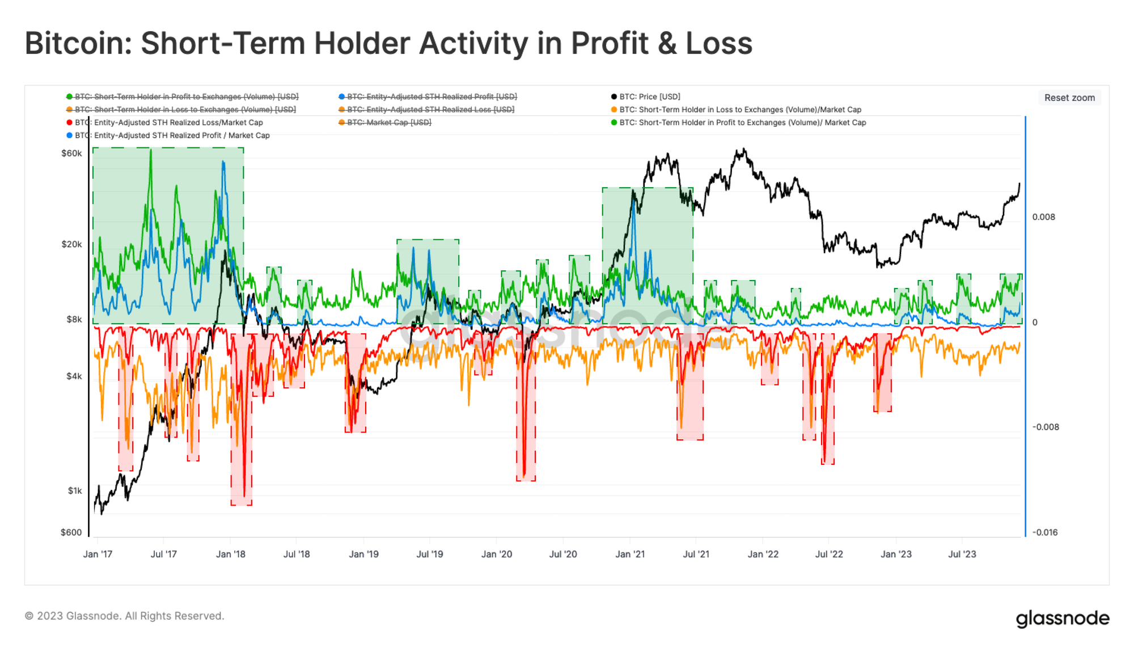Click the $60k price axis label

(71, 153)
